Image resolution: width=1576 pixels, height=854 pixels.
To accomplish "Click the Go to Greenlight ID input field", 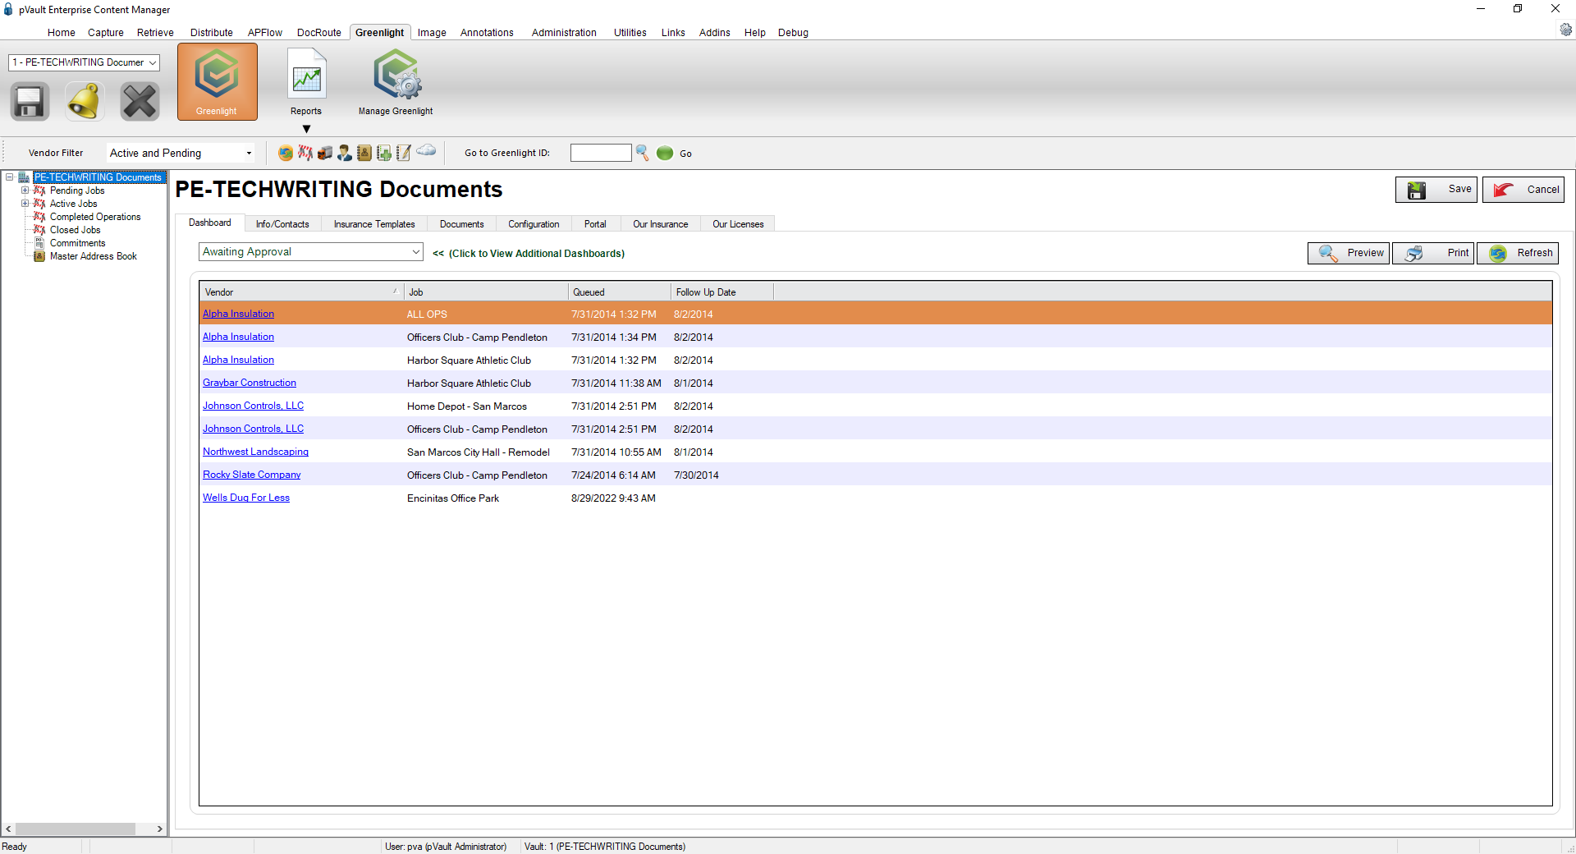I will tap(601, 153).
